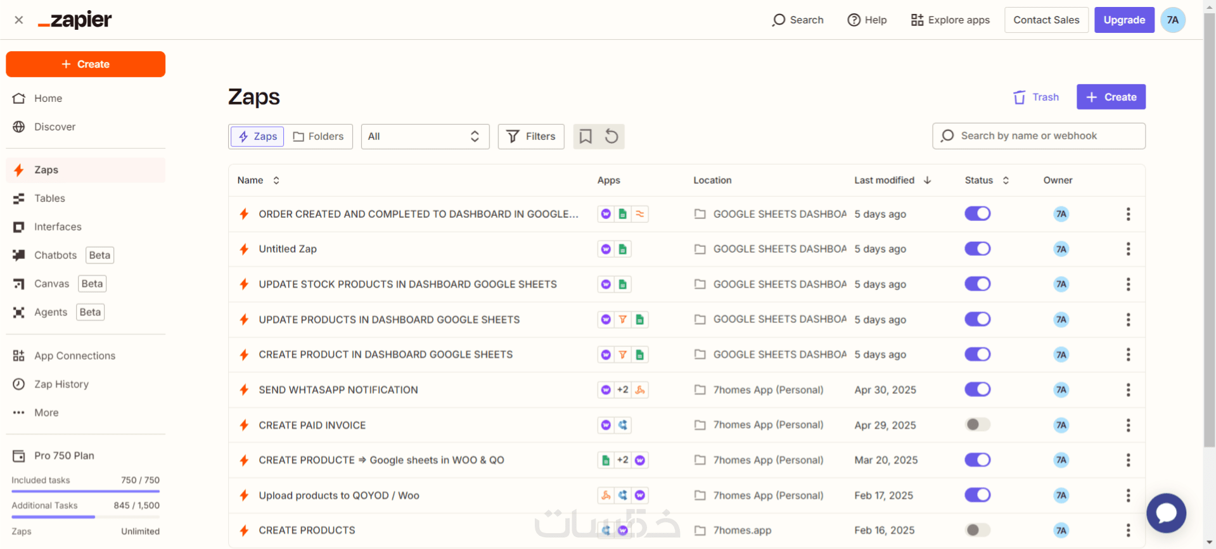Open Canvas in the sidebar
The image size is (1216, 549).
(x=86, y=284)
